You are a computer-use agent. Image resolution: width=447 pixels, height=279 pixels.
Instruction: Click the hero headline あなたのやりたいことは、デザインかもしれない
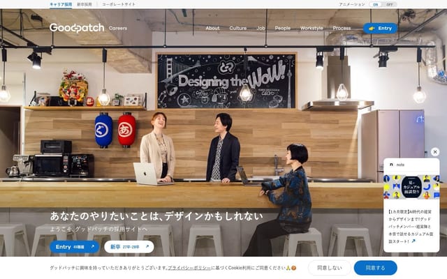[156, 216]
